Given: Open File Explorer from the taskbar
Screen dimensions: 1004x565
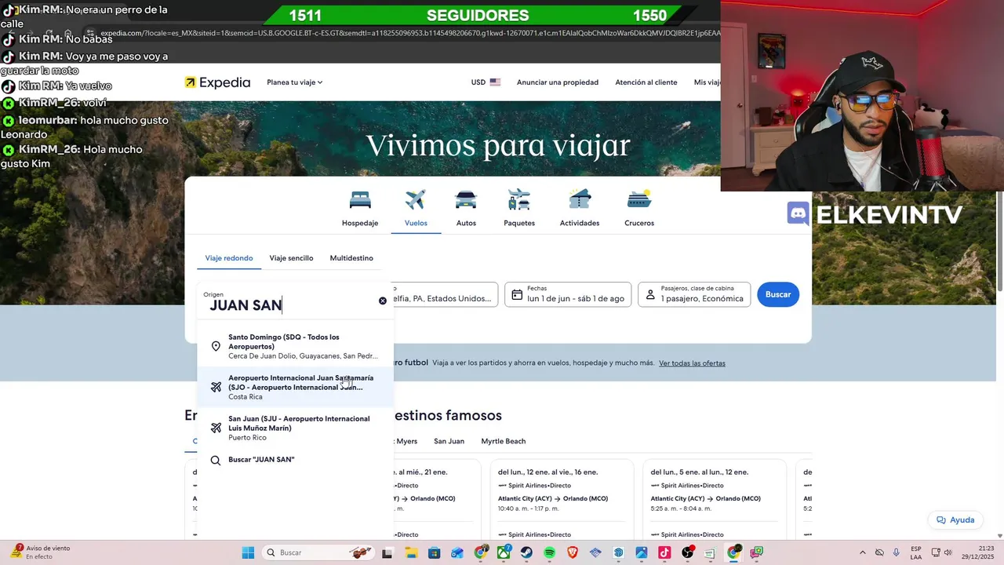Looking at the screenshot, I should pos(411,552).
